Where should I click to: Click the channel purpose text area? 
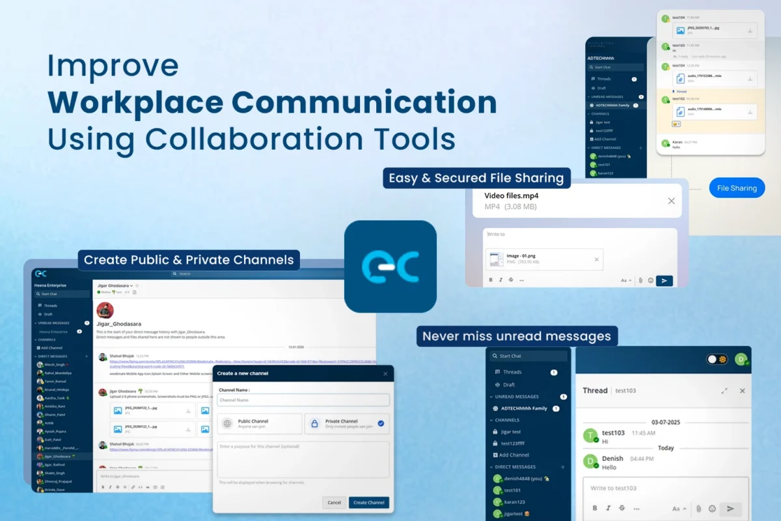click(303, 459)
